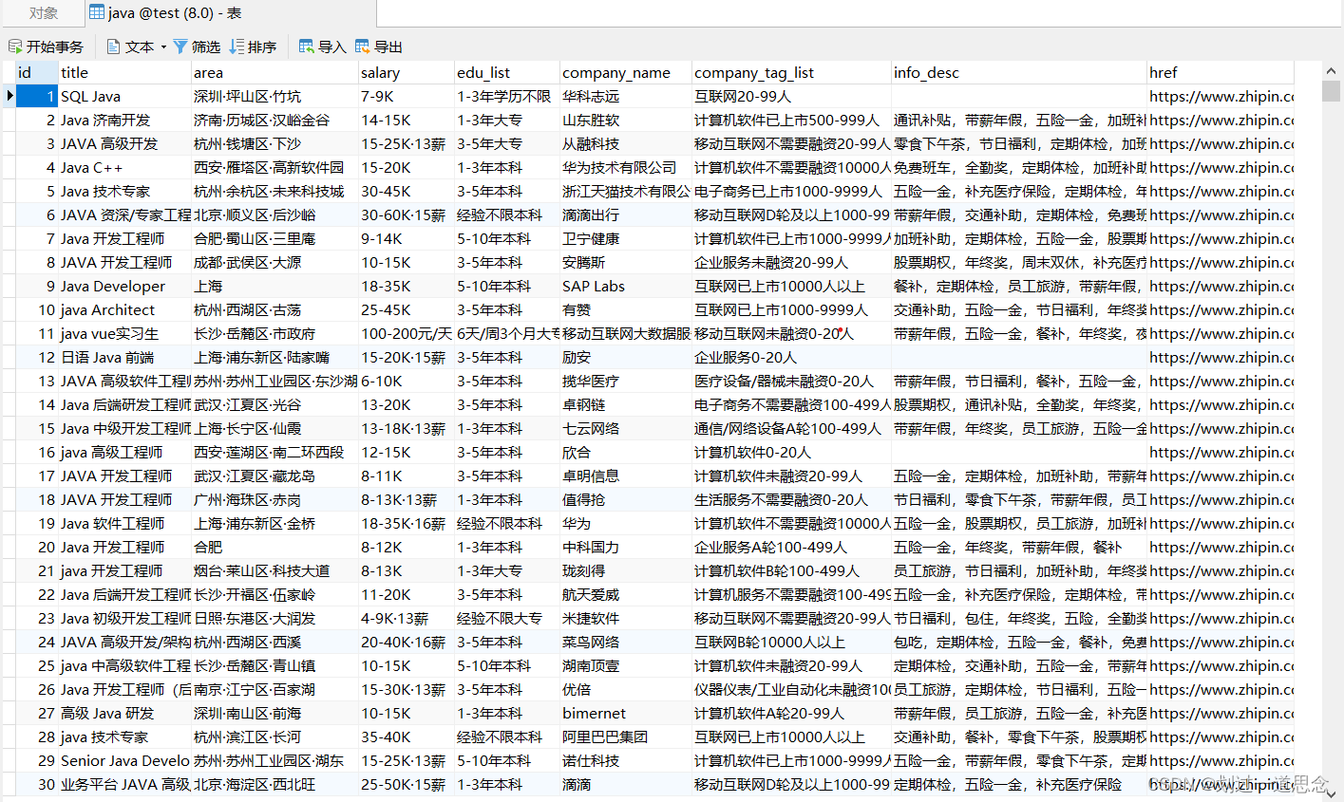Select the id cell 12
Image resolution: width=1344 pixels, height=802 pixels.
click(x=37, y=357)
